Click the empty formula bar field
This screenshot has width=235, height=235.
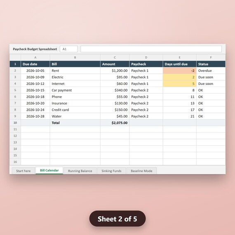click(x=151, y=49)
